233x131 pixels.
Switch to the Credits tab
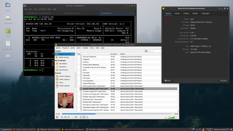tap(186, 13)
